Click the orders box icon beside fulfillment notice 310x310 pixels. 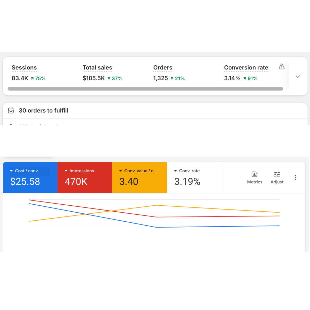[11, 111]
